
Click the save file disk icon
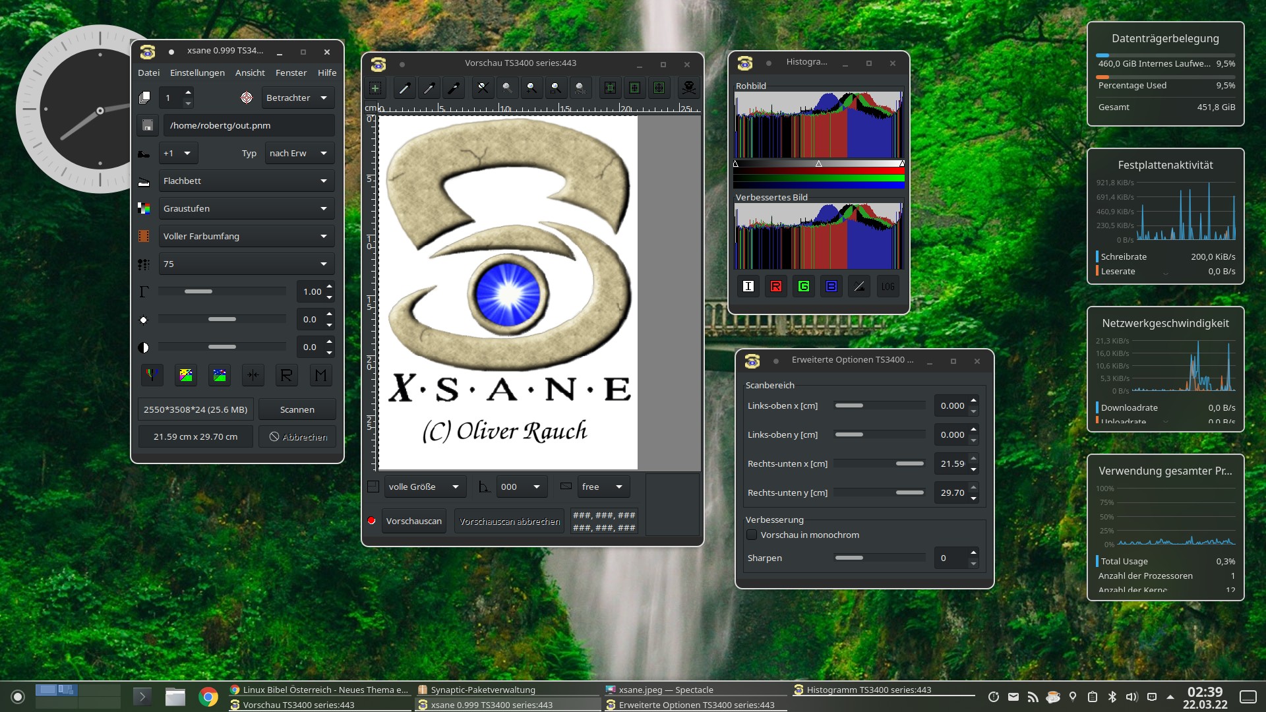148,125
